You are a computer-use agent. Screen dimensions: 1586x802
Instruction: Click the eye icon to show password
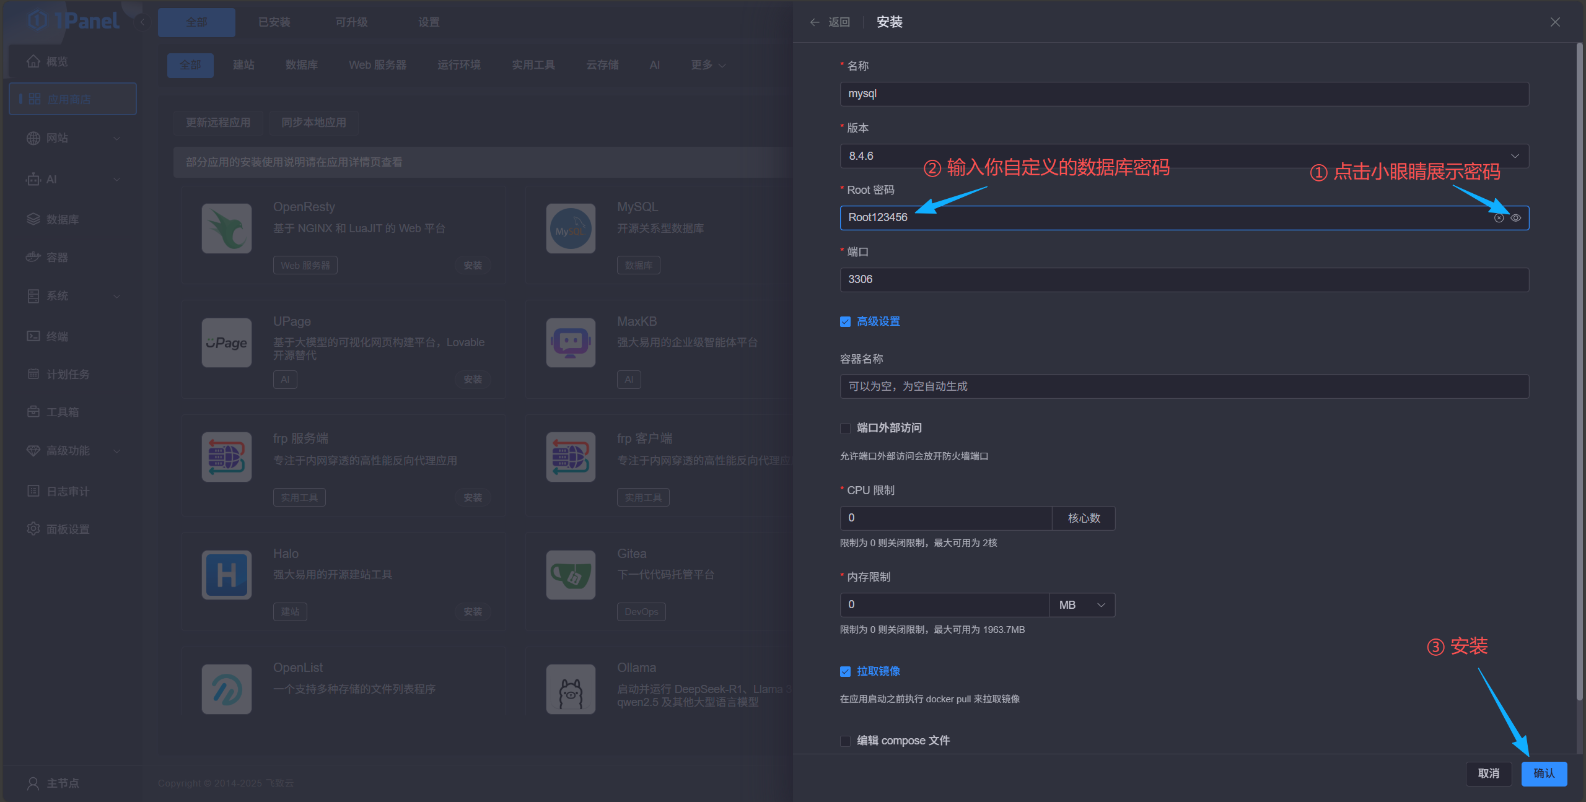[1515, 218]
